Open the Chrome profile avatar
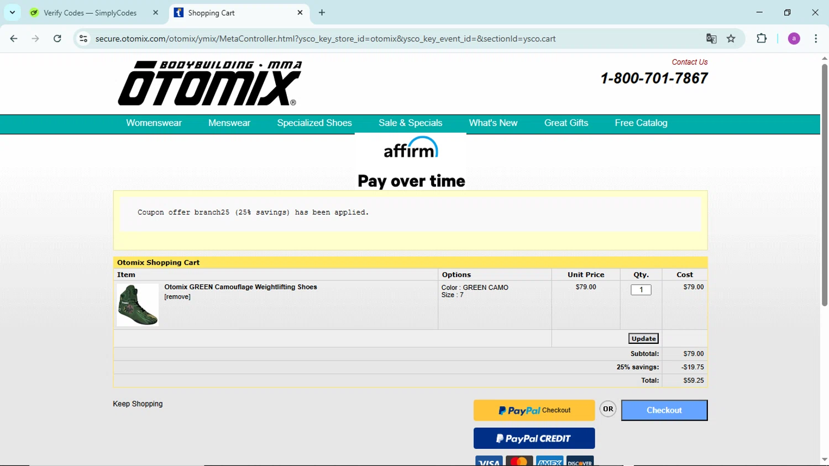This screenshot has height=466, width=829. point(794,39)
